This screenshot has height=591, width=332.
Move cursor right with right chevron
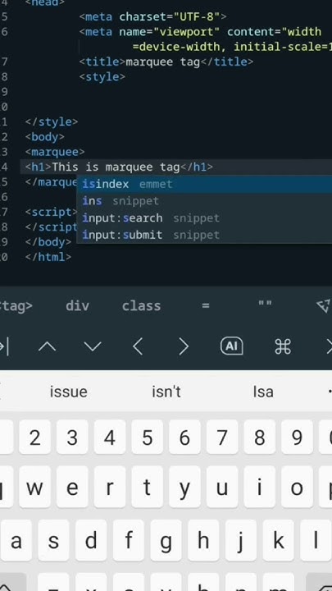click(184, 346)
